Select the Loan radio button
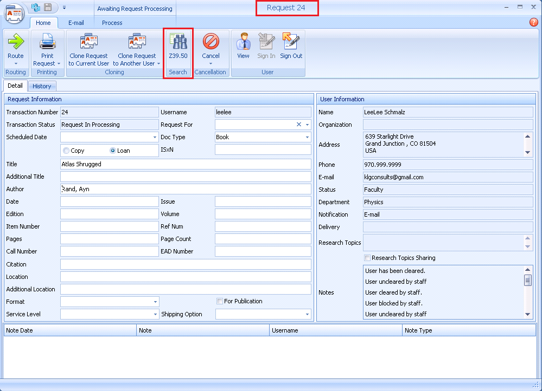 point(113,151)
